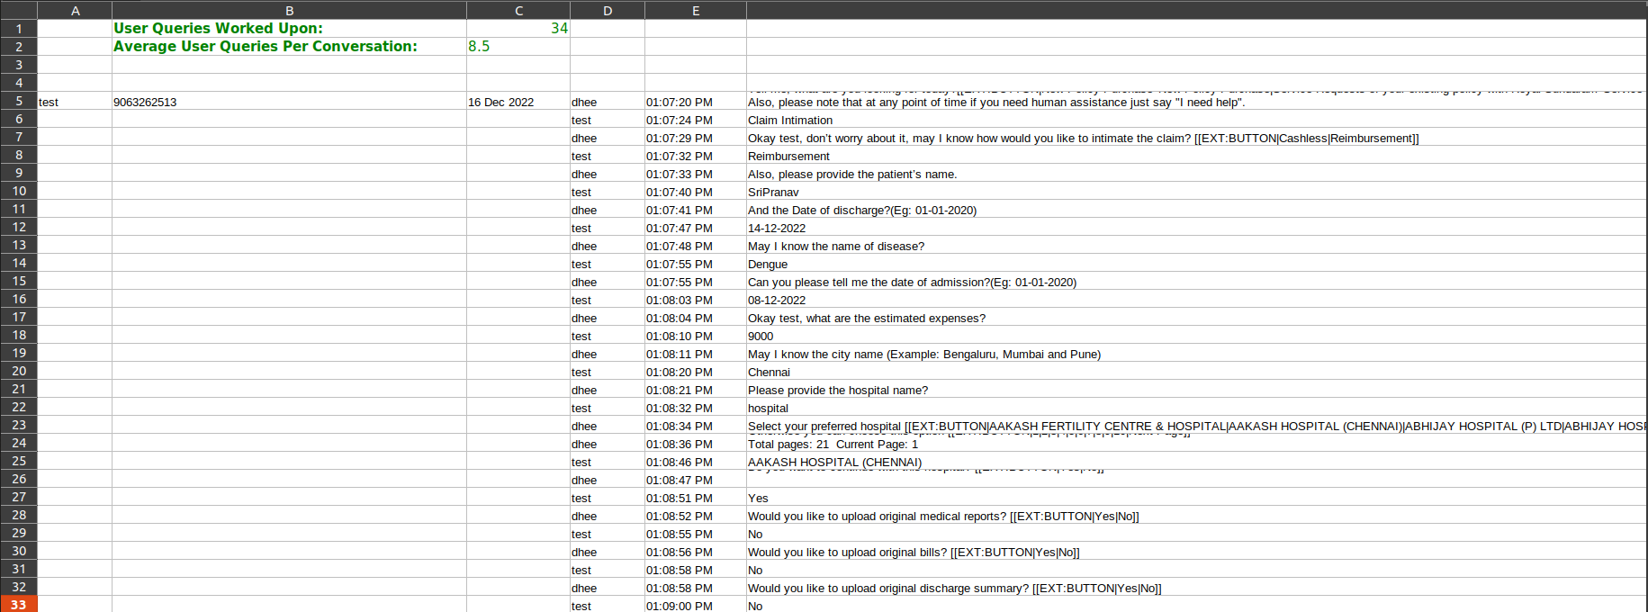Select the 01:08:10 PM timestamp cell
The width and height of the screenshot is (1648, 612).
pos(696,337)
